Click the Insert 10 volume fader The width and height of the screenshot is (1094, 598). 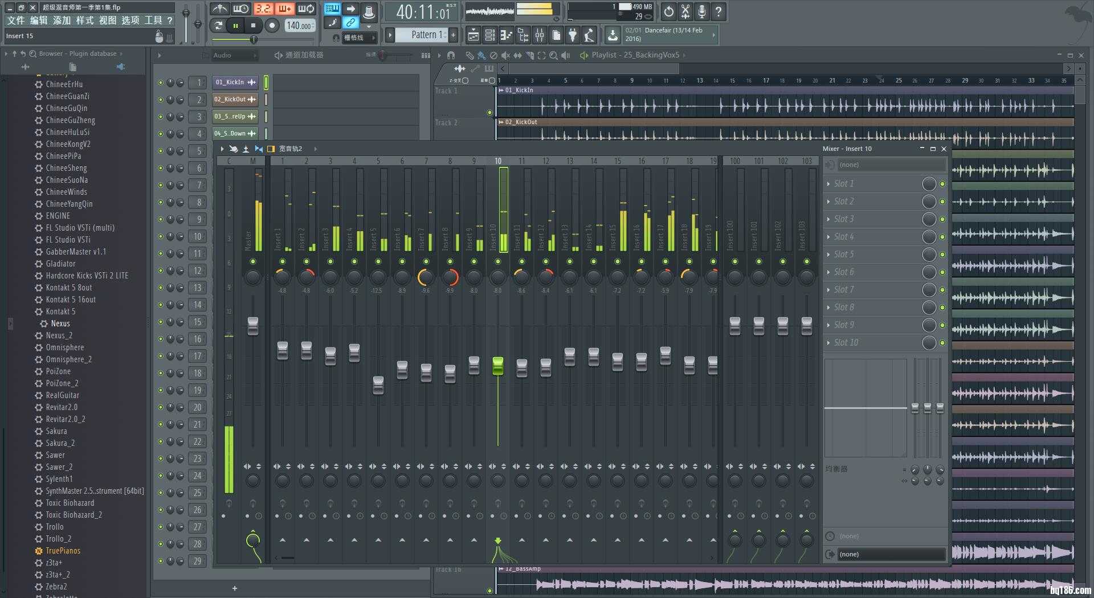[x=498, y=366]
